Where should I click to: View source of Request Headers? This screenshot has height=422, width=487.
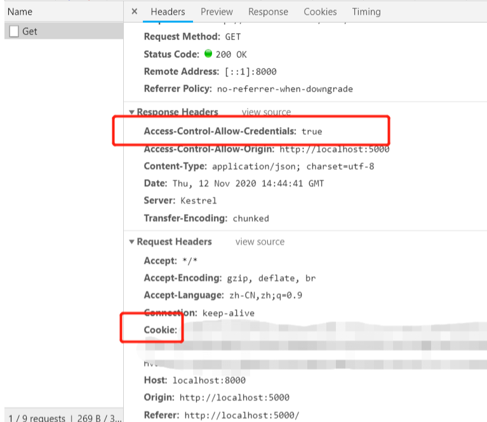tap(260, 242)
